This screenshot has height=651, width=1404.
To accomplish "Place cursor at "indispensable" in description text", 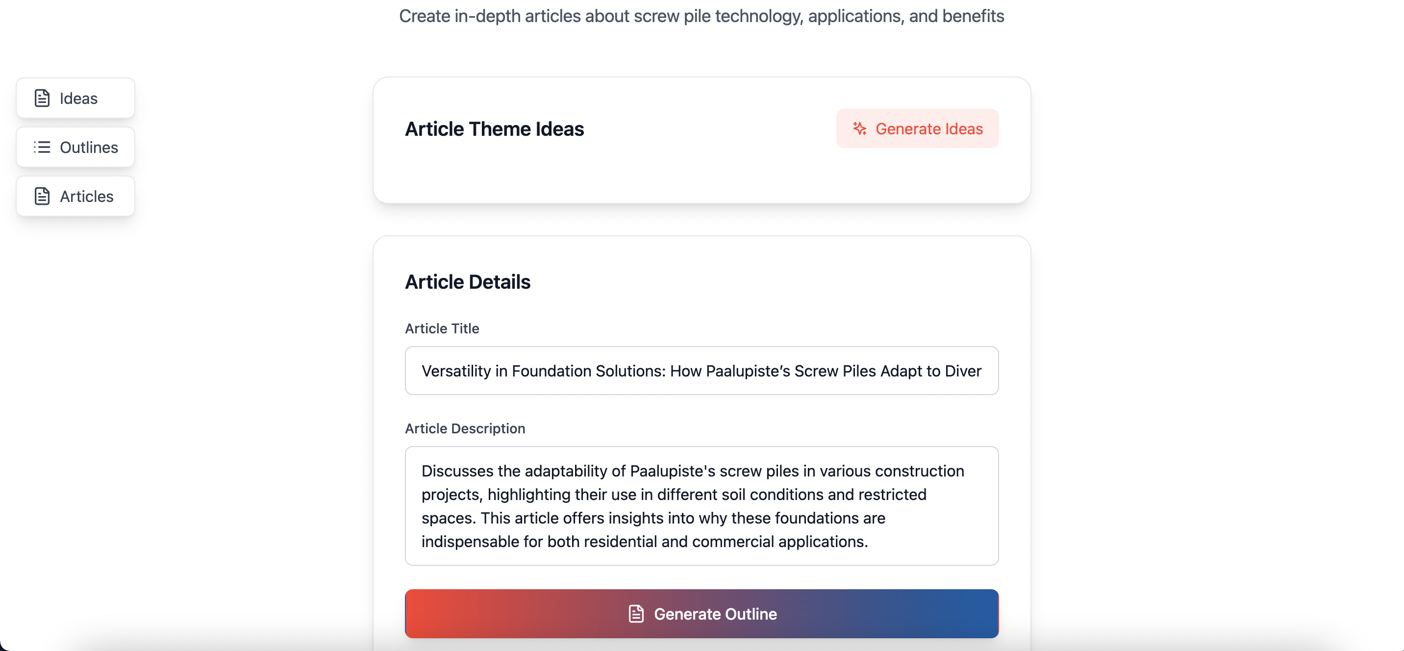I will (470, 541).
